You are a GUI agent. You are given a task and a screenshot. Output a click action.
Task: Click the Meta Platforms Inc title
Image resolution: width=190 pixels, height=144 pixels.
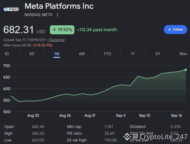(x=59, y=6)
